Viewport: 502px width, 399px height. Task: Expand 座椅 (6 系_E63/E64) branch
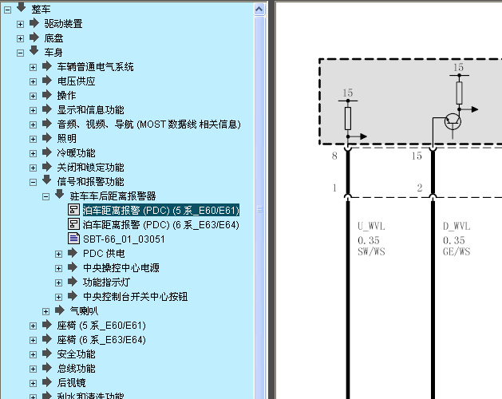[x=33, y=340]
